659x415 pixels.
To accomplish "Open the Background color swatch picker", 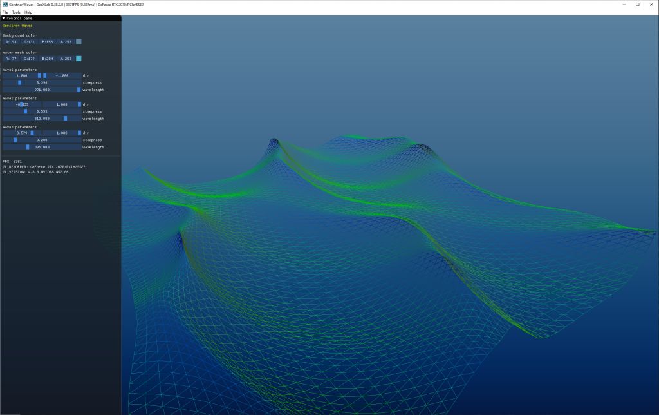I will point(79,42).
